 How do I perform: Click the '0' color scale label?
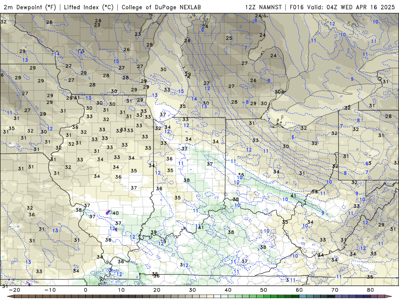click(x=85, y=290)
